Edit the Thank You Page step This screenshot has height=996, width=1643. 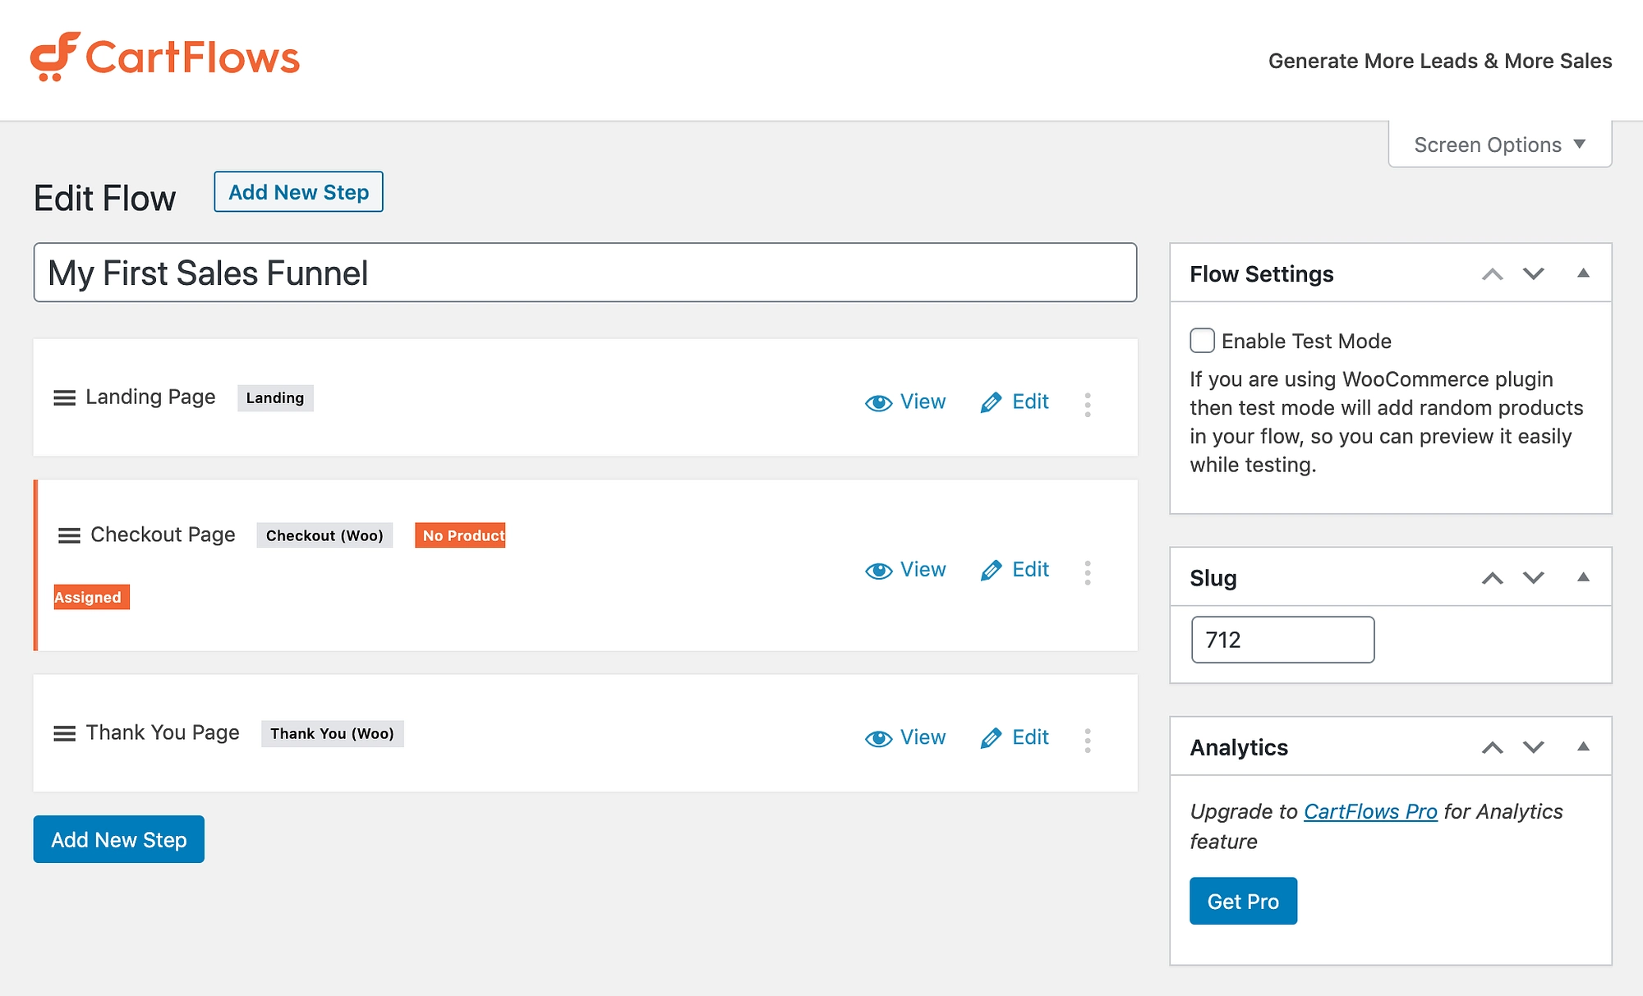[1015, 737]
